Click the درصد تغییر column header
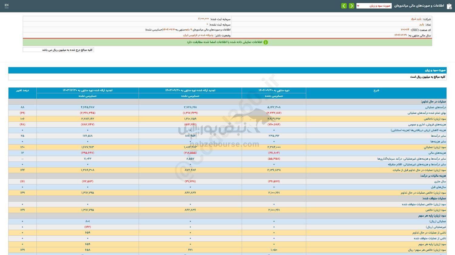Viewport: 455px width, 255px height. (x=22, y=90)
